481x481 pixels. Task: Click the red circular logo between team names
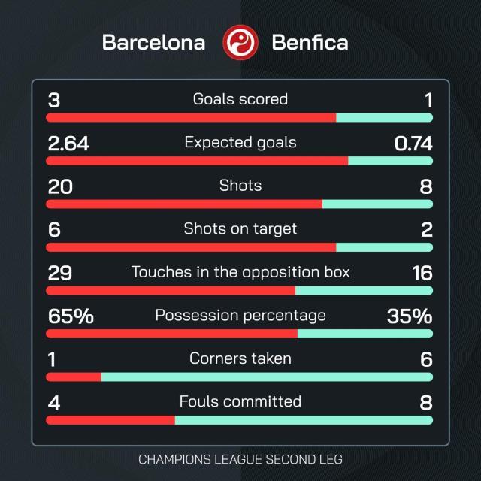(x=240, y=42)
